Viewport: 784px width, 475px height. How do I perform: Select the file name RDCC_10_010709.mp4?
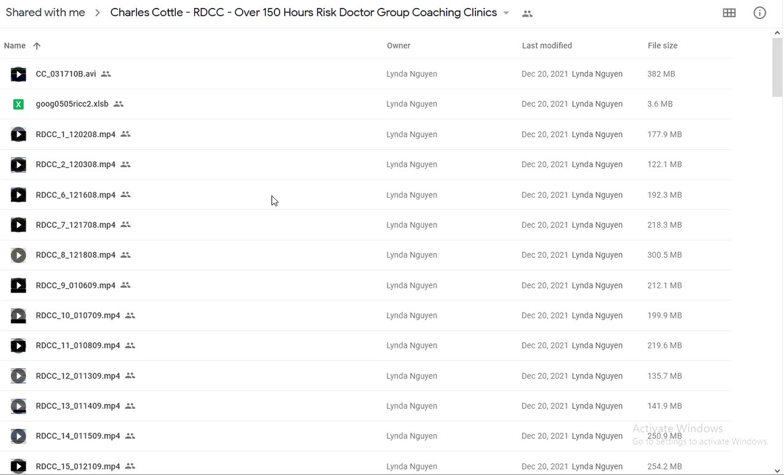click(78, 315)
